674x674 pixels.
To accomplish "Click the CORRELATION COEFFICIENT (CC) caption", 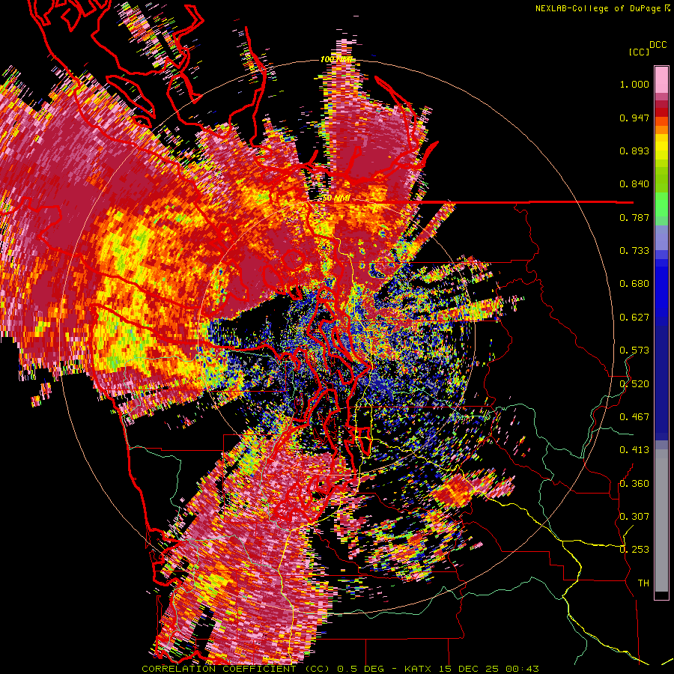I will point(236,669).
